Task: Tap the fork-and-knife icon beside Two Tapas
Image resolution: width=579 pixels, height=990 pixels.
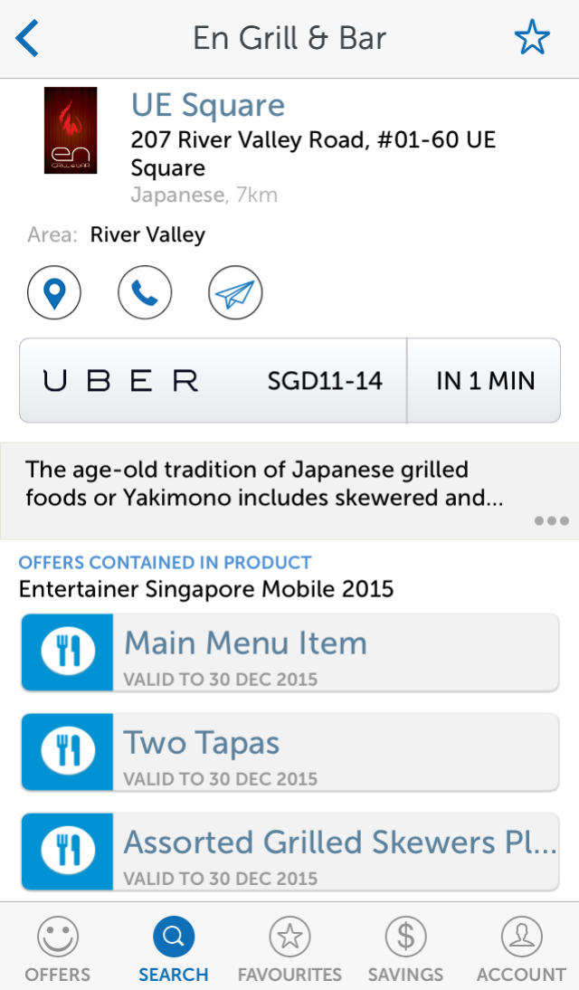Action: (68, 752)
